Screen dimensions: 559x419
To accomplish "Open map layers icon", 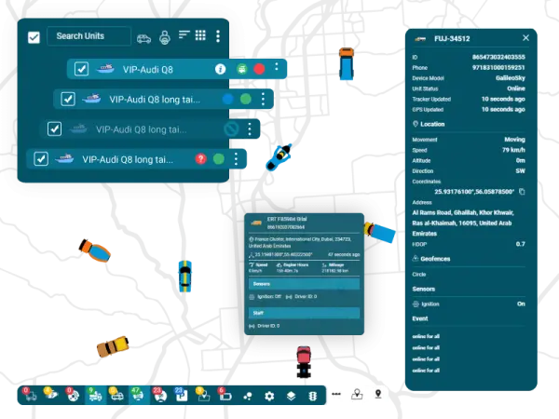I will coord(291,396).
